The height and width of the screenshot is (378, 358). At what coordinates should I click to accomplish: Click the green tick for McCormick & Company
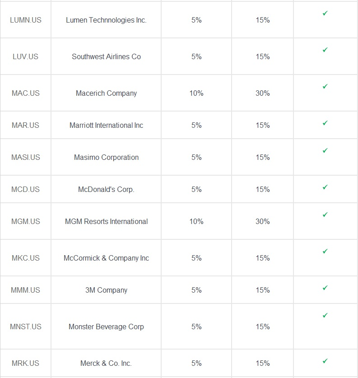coord(325,252)
